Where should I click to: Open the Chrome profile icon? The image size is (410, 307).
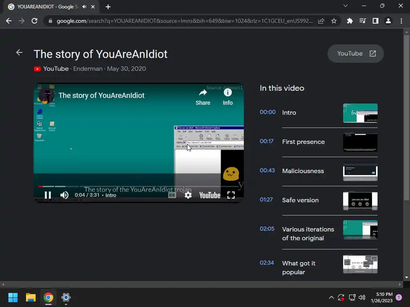pyautogui.click(x=388, y=21)
